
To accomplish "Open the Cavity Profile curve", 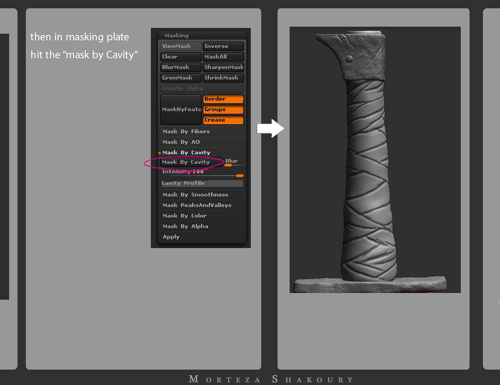I will [x=202, y=183].
